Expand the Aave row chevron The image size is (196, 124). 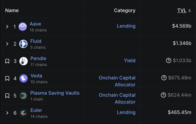point(7,27)
